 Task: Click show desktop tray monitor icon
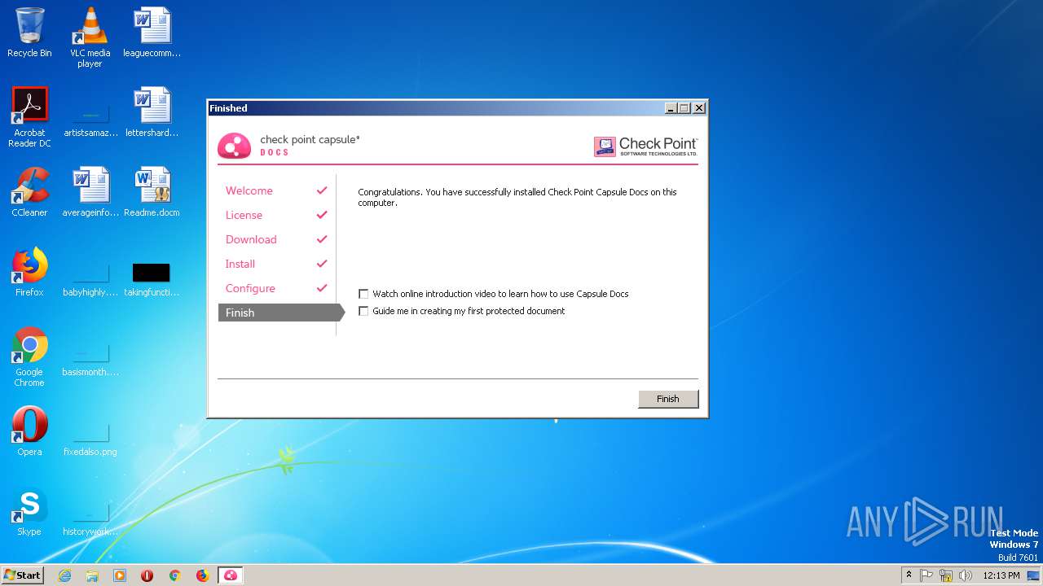click(x=1034, y=575)
